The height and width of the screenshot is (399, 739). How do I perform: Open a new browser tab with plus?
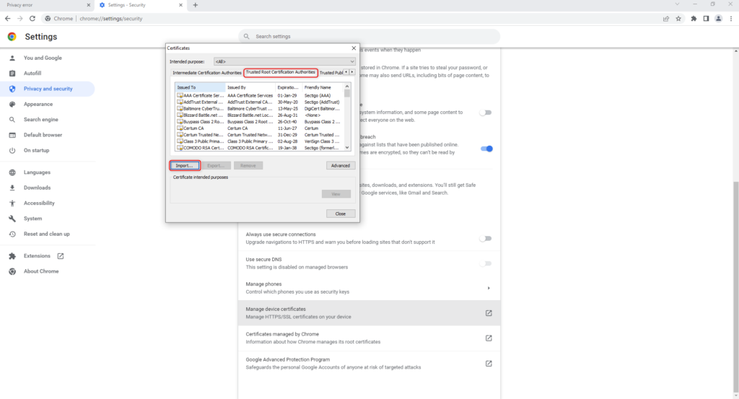tap(195, 5)
